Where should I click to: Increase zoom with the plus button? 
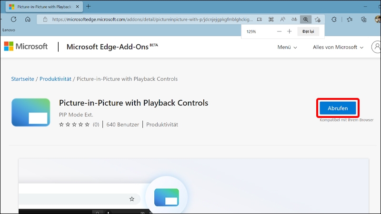[290, 31]
